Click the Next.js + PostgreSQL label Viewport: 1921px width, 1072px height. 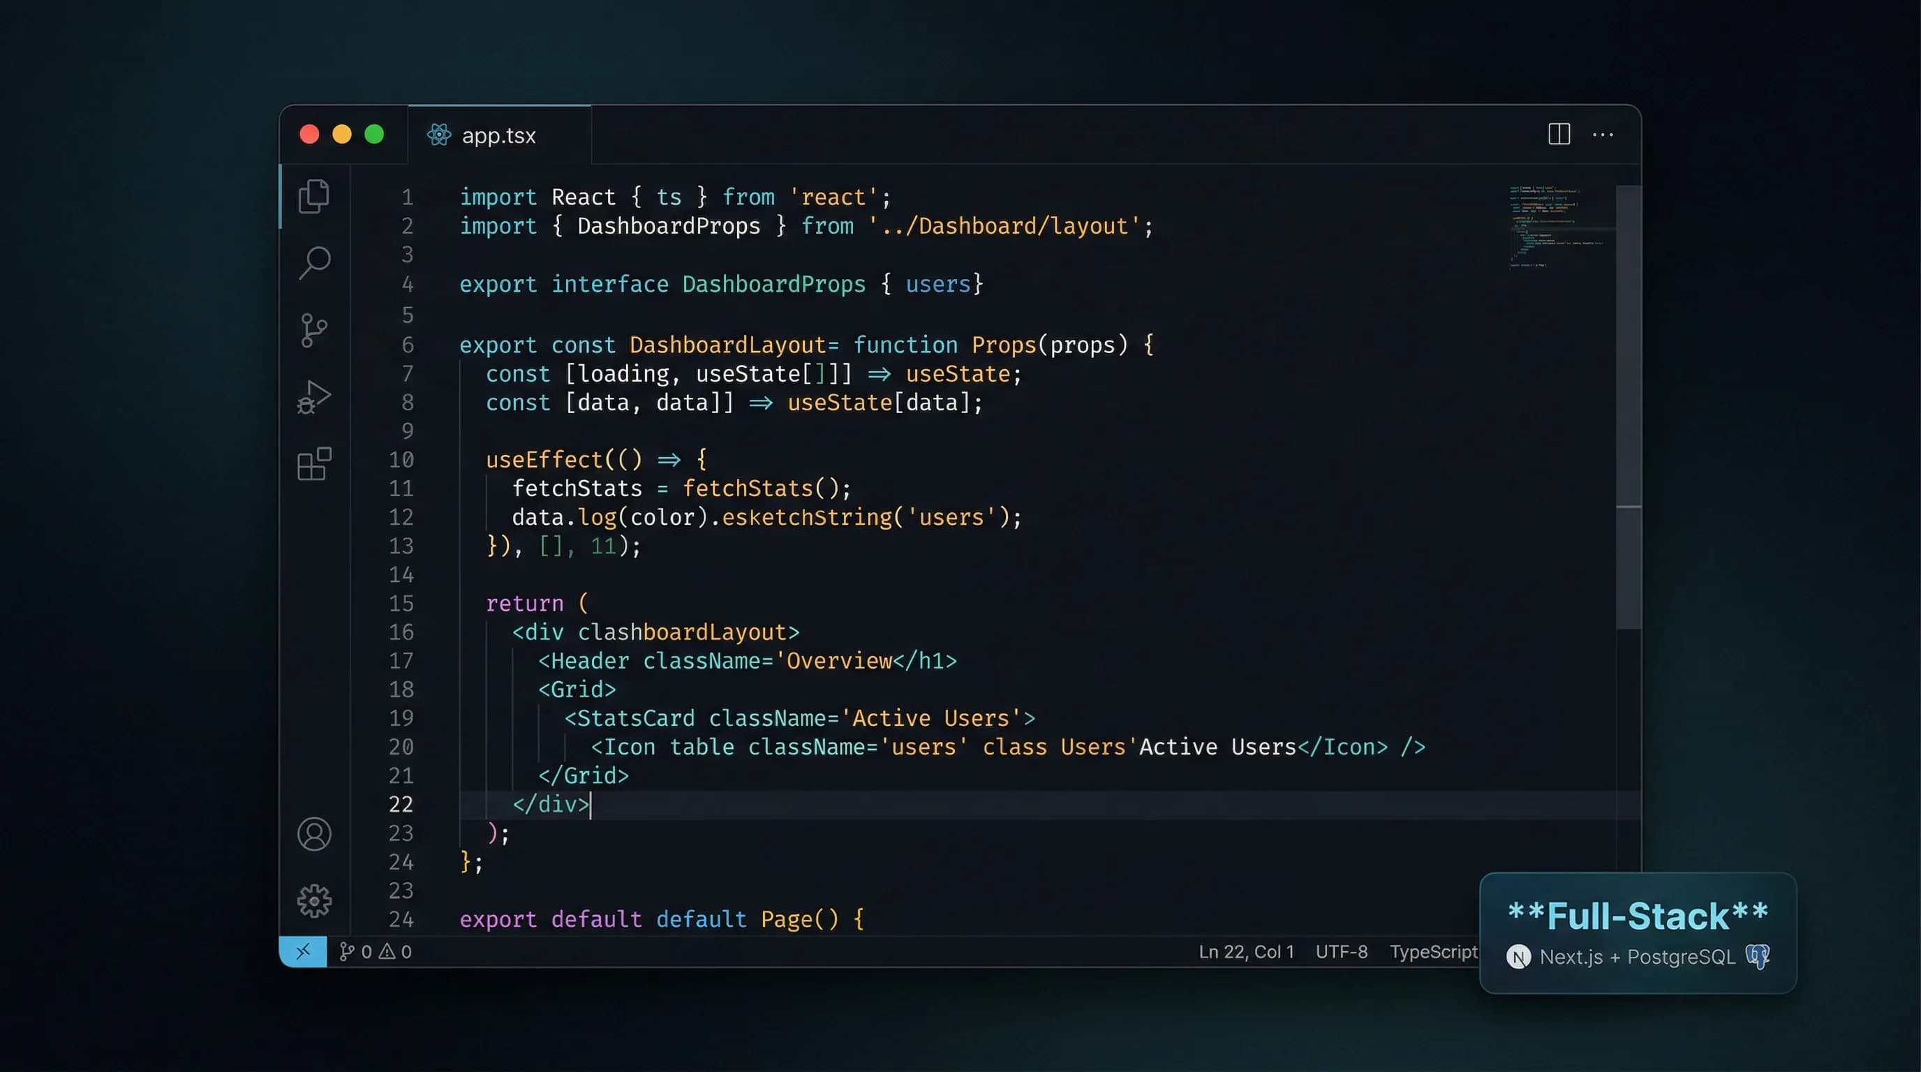click(1638, 956)
